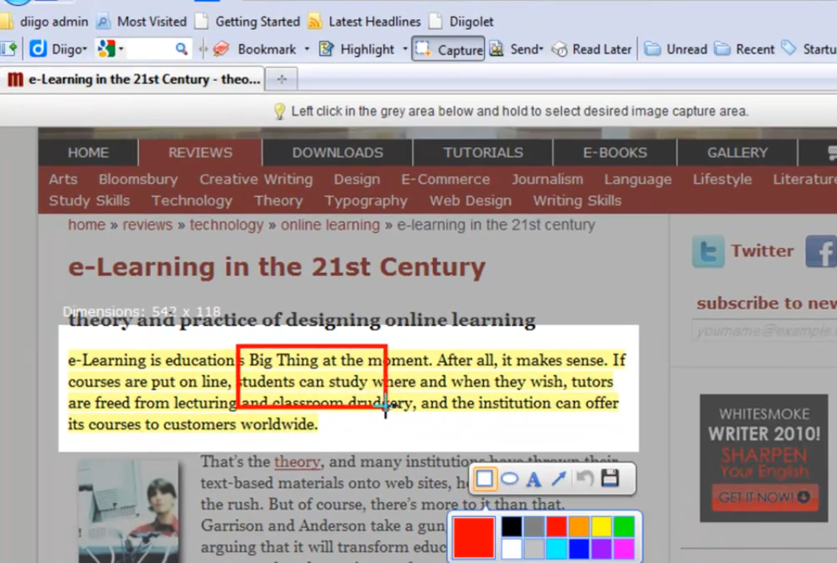Open the REVIEWS menu

click(200, 152)
